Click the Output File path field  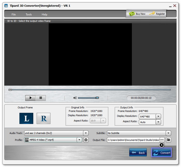133,140
